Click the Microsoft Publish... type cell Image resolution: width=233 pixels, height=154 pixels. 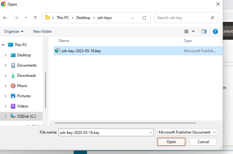[200, 51]
